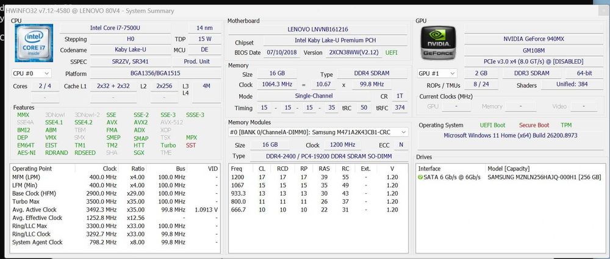
Task: Click the Intel Kaby Lake-U Premium PCH chipset
Action: click(335, 40)
